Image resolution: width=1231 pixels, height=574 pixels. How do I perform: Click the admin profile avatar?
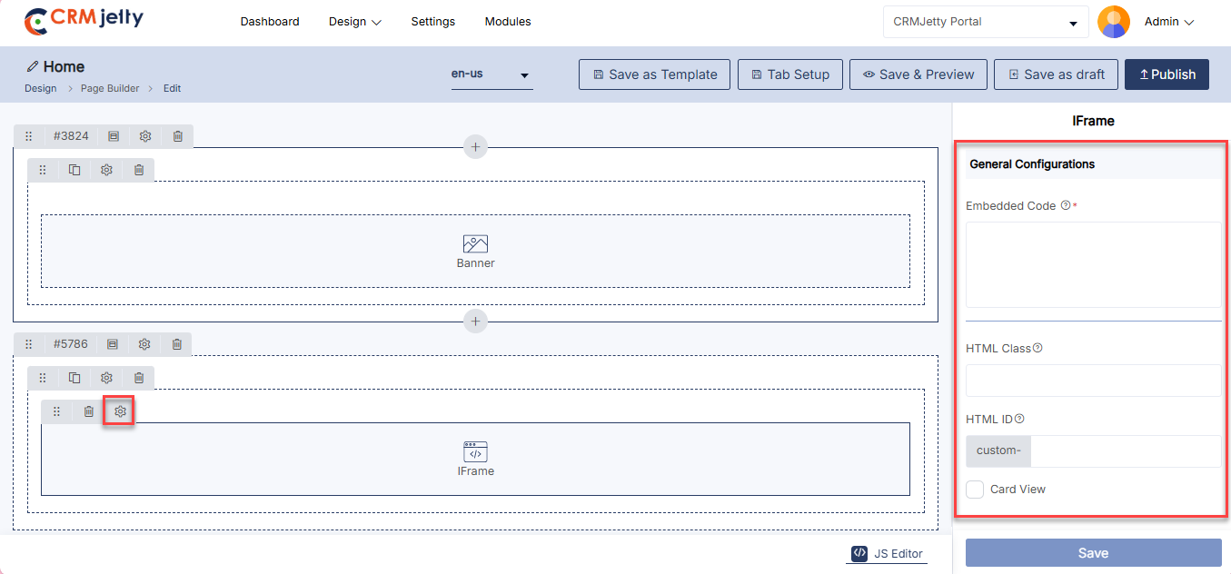tap(1113, 22)
